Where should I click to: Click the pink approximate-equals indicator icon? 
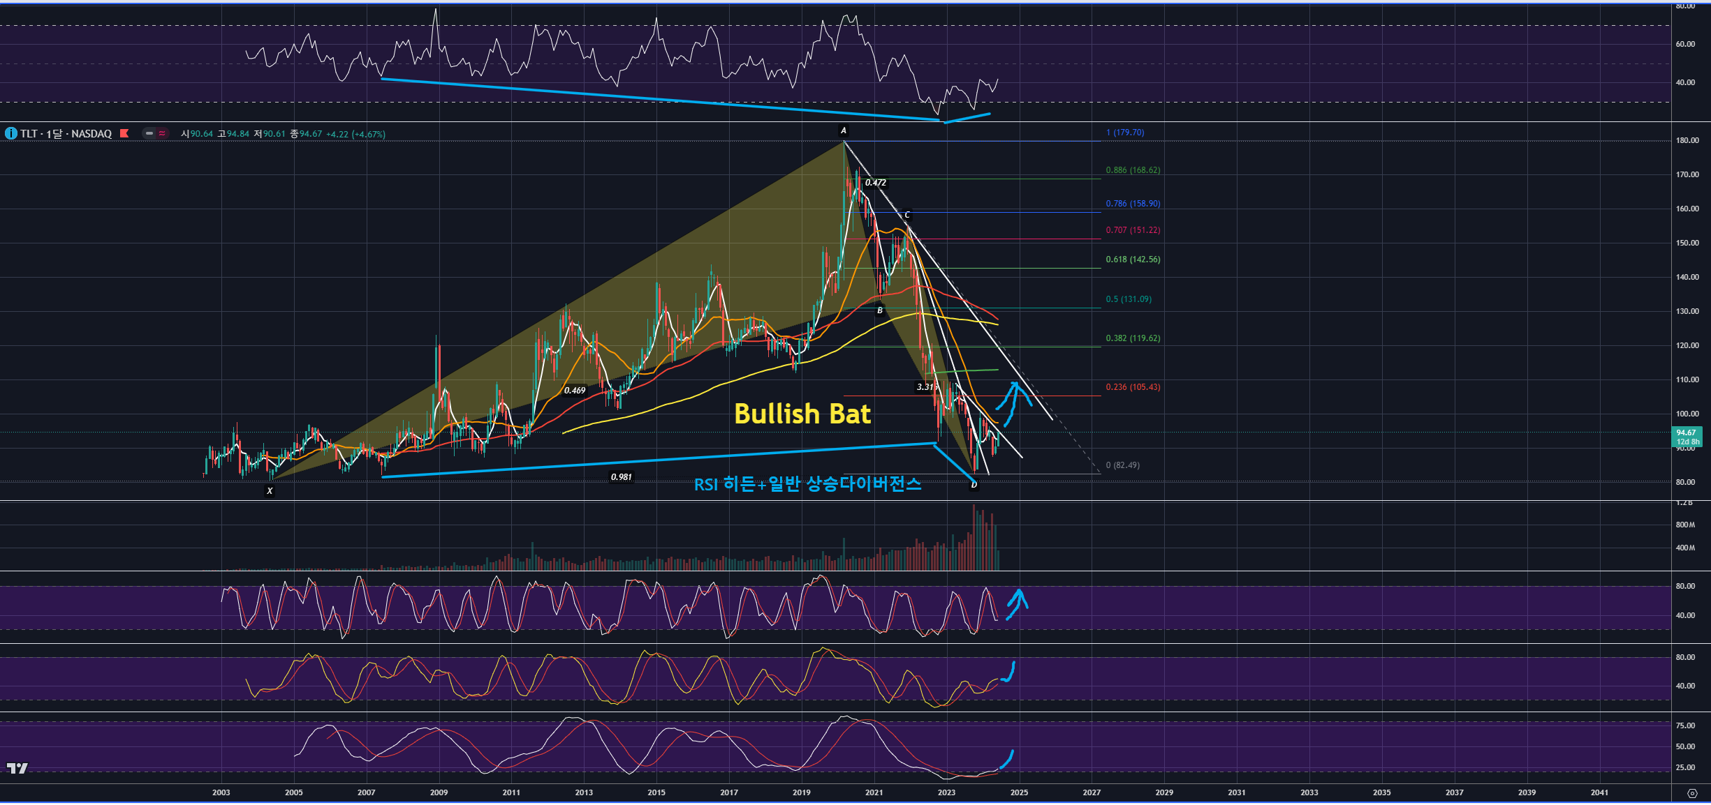click(162, 133)
